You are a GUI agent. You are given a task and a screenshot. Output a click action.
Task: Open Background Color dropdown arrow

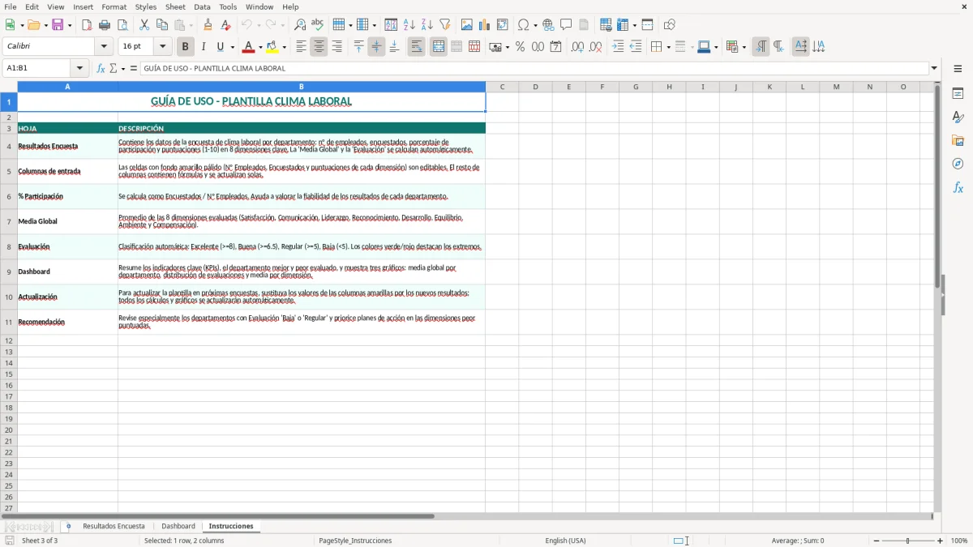(x=284, y=47)
